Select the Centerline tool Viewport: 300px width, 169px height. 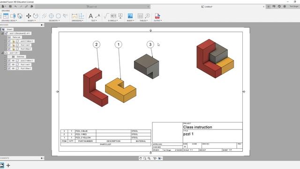pos(44,16)
